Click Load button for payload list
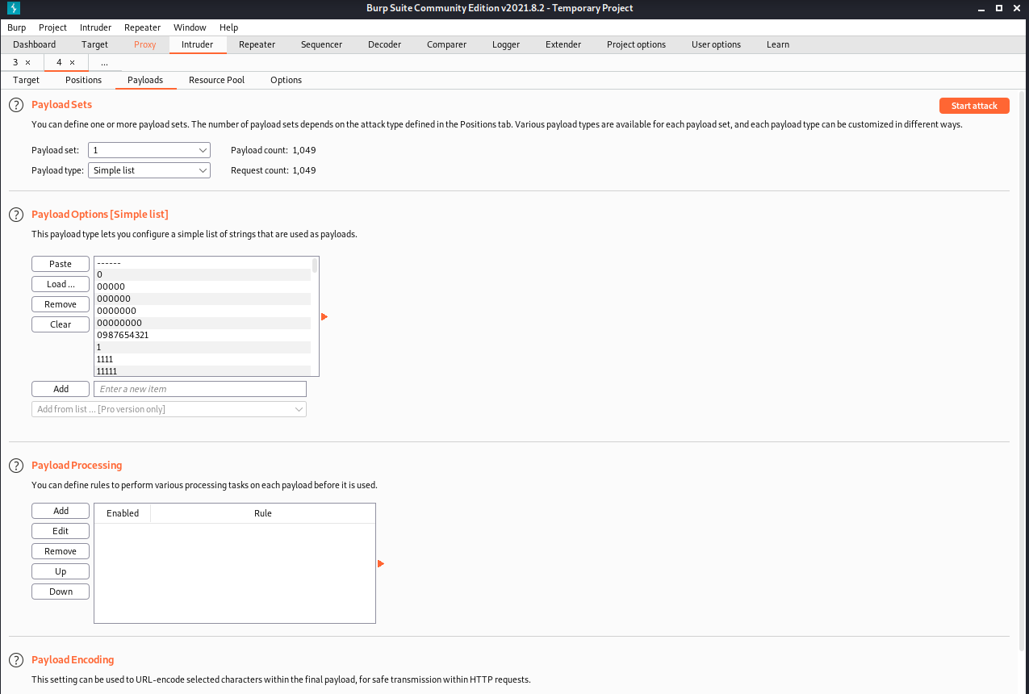The width and height of the screenshot is (1029, 694). 61,284
